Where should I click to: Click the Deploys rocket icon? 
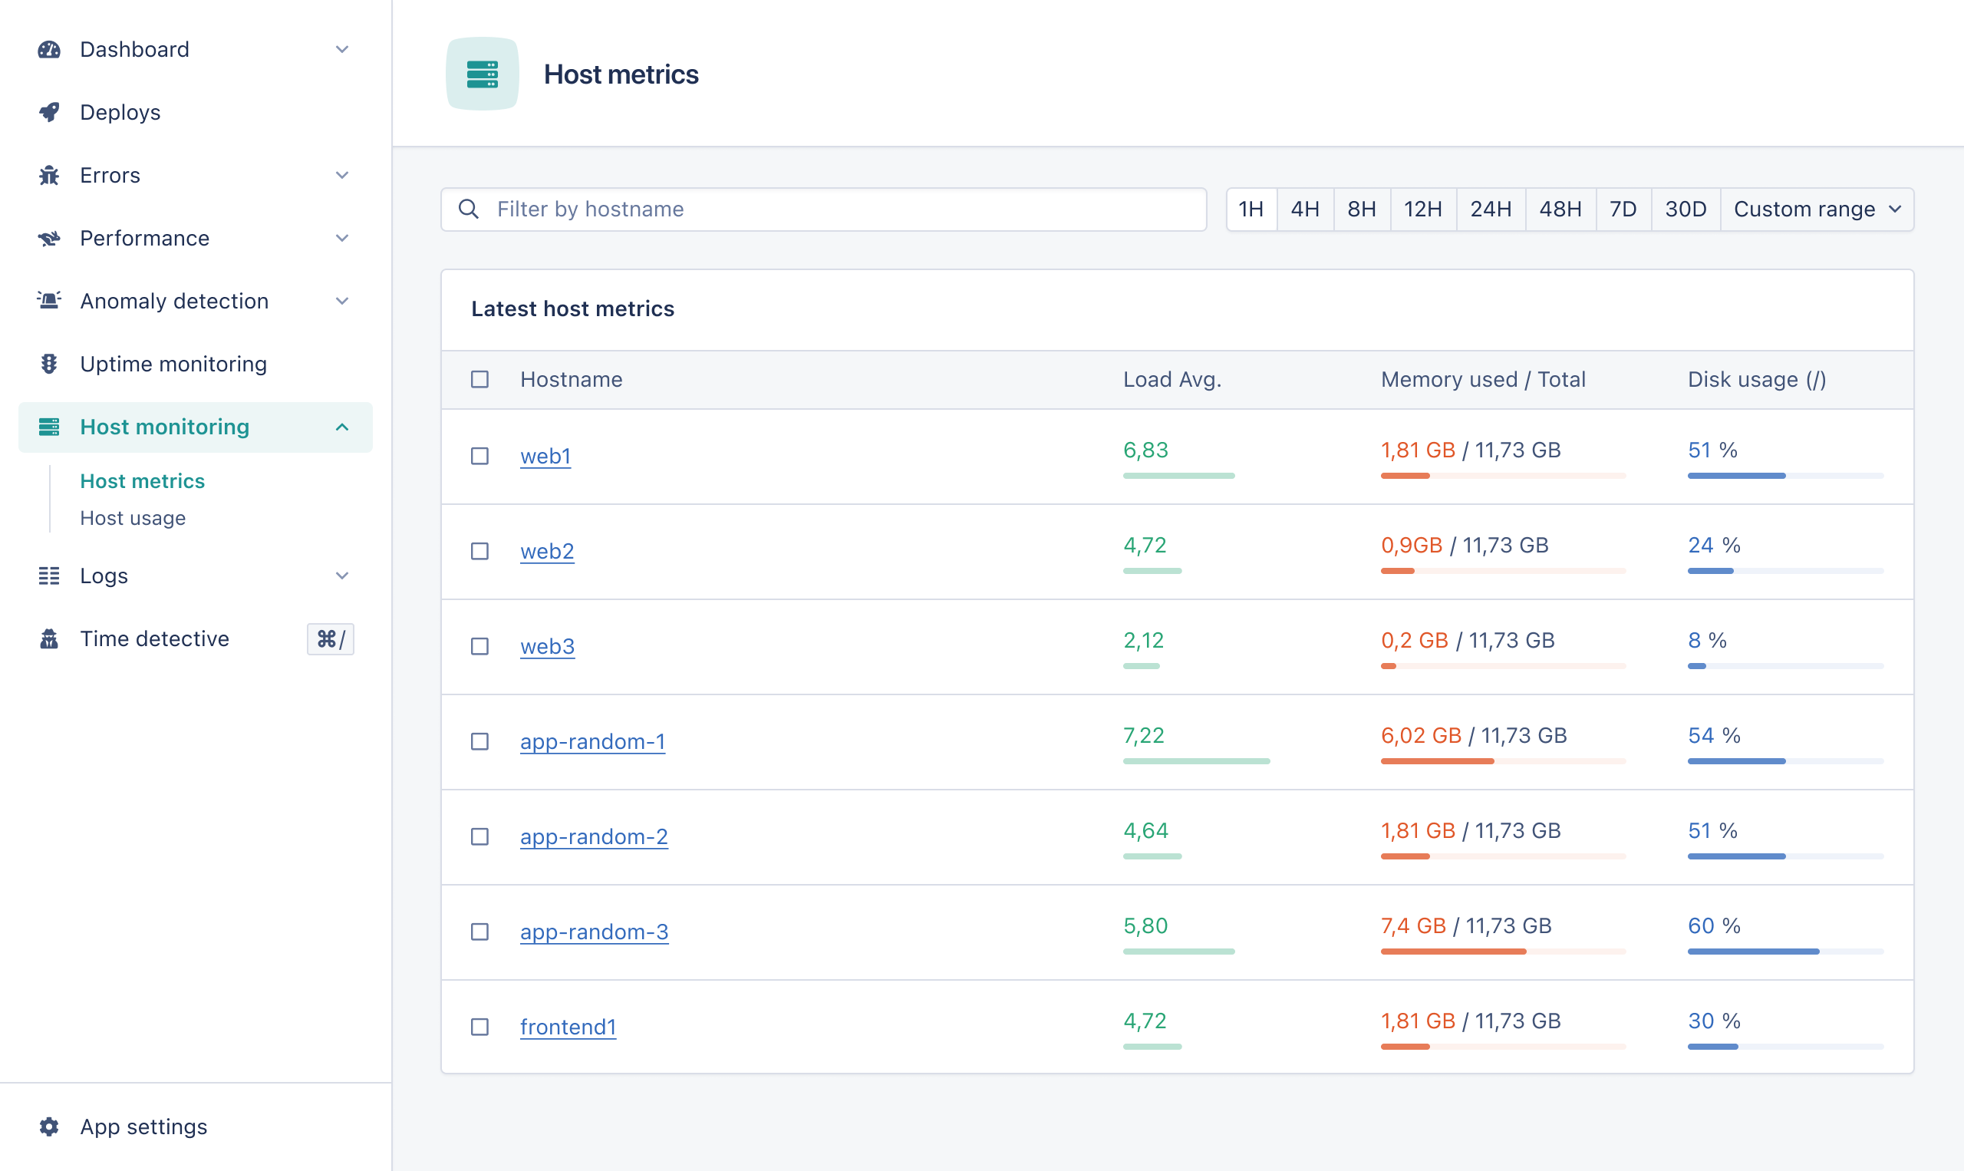pyautogui.click(x=49, y=112)
